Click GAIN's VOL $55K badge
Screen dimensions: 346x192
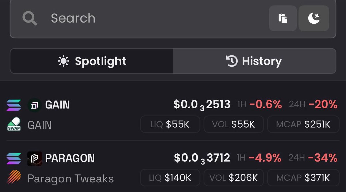[234, 124]
